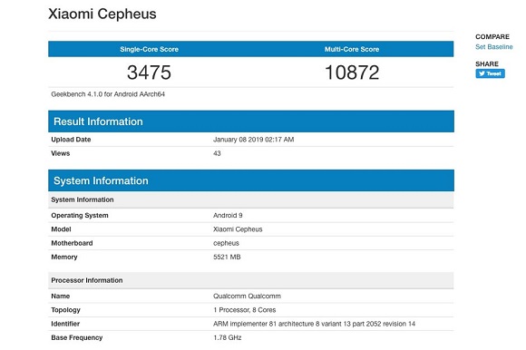Select the 1 Processor, 8 Cores value
The width and height of the screenshot is (526, 350).
(245, 310)
